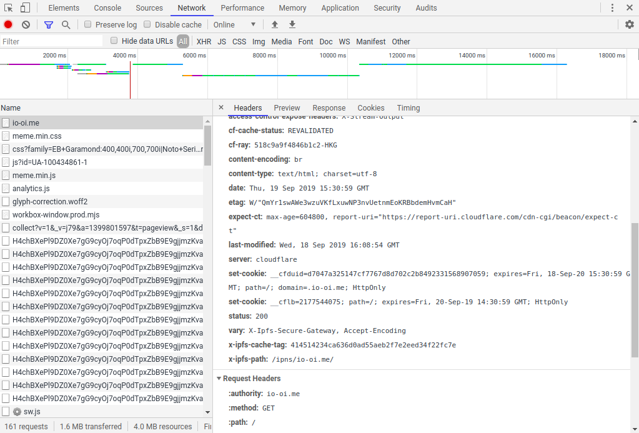Click the 161 requests status text

click(26, 427)
